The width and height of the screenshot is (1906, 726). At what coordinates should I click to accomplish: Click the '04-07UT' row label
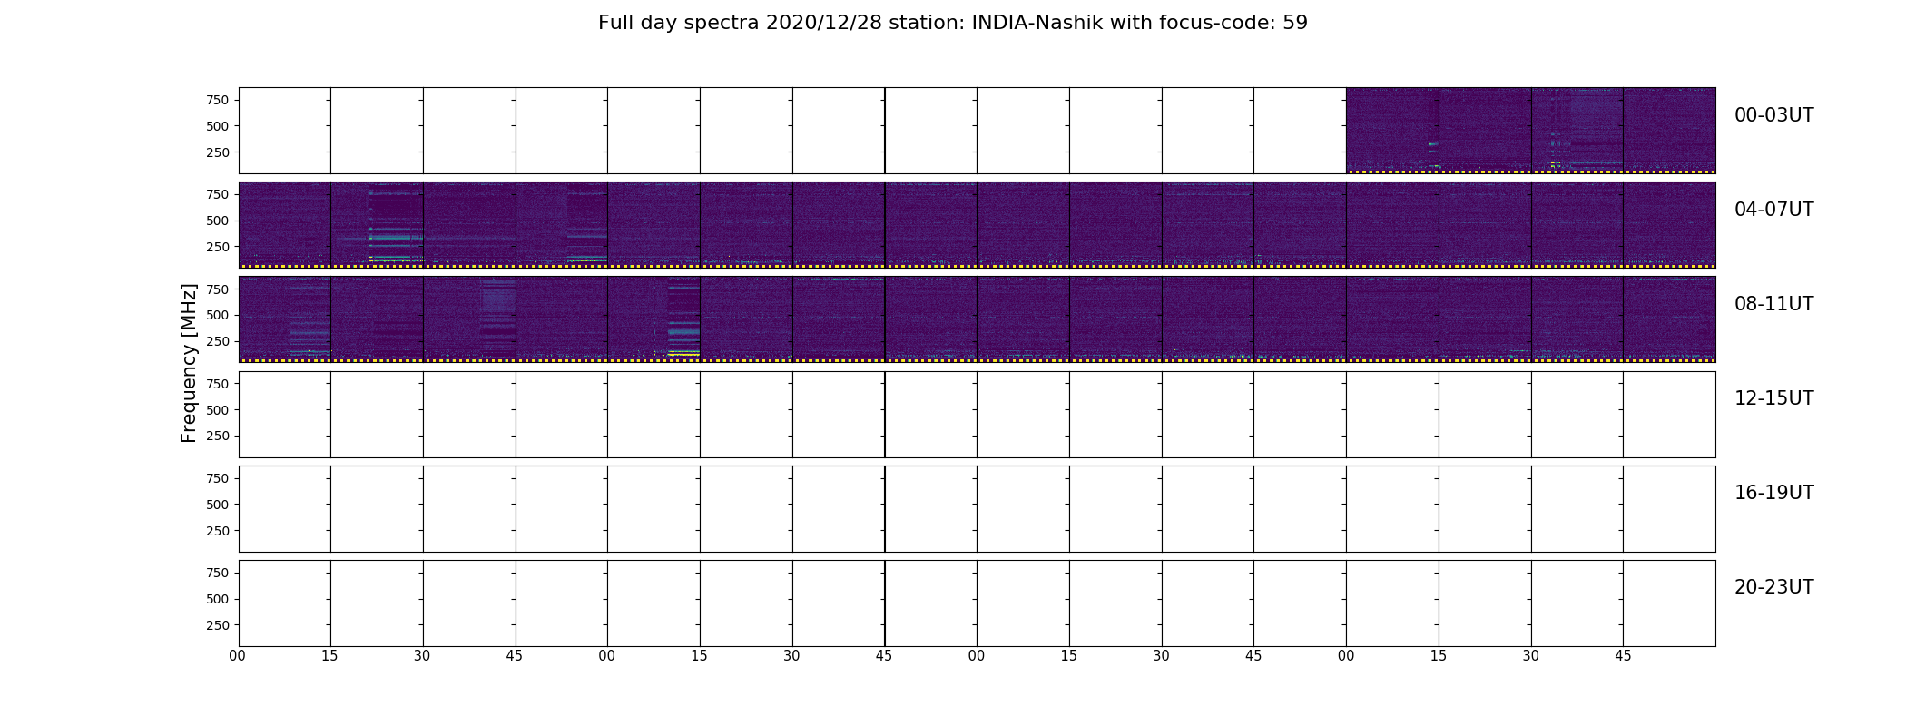click(x=1773, y=210)
